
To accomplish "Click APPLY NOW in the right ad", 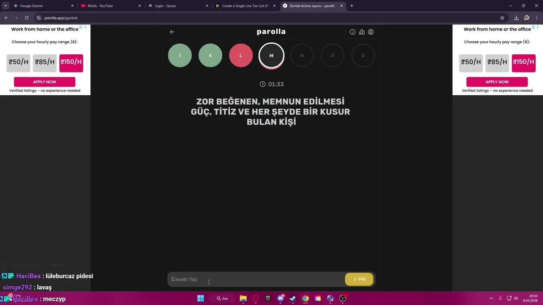I will tap(497, 82).
